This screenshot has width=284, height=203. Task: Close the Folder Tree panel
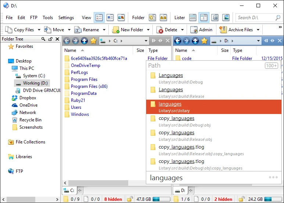click(57, 39)
